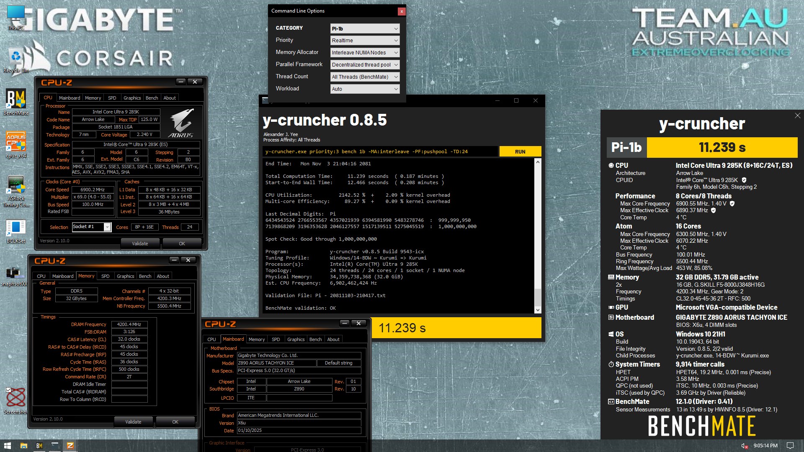Click Validate in top CPU-Z window
This screenshot has height=452, width=804.
140,244
